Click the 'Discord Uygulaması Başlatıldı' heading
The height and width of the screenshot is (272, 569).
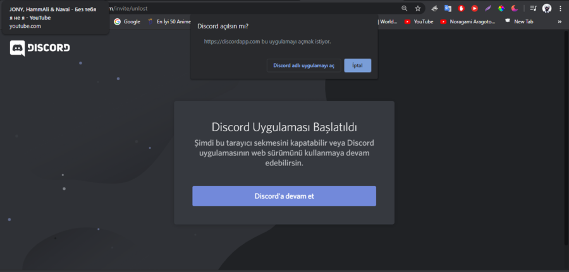(x=284, y=127)
